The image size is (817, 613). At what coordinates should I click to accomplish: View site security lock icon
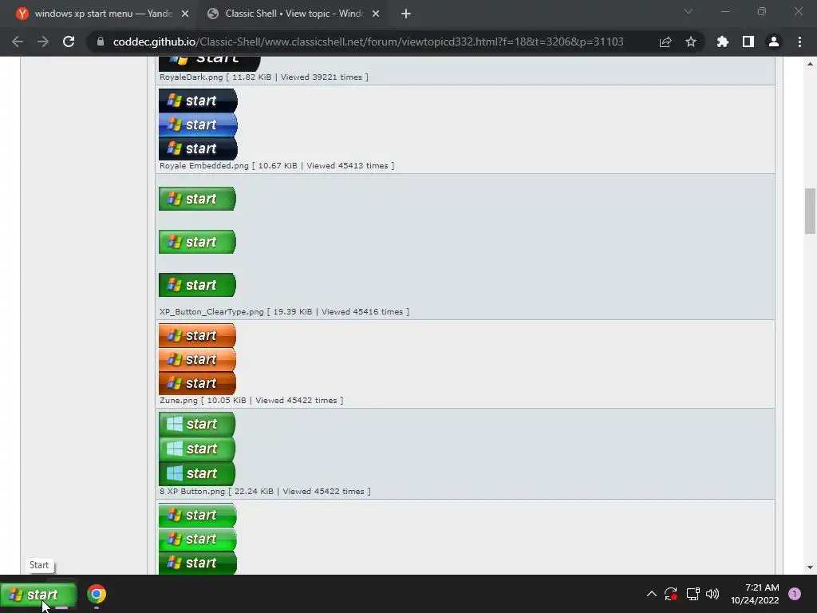(101, 42)
